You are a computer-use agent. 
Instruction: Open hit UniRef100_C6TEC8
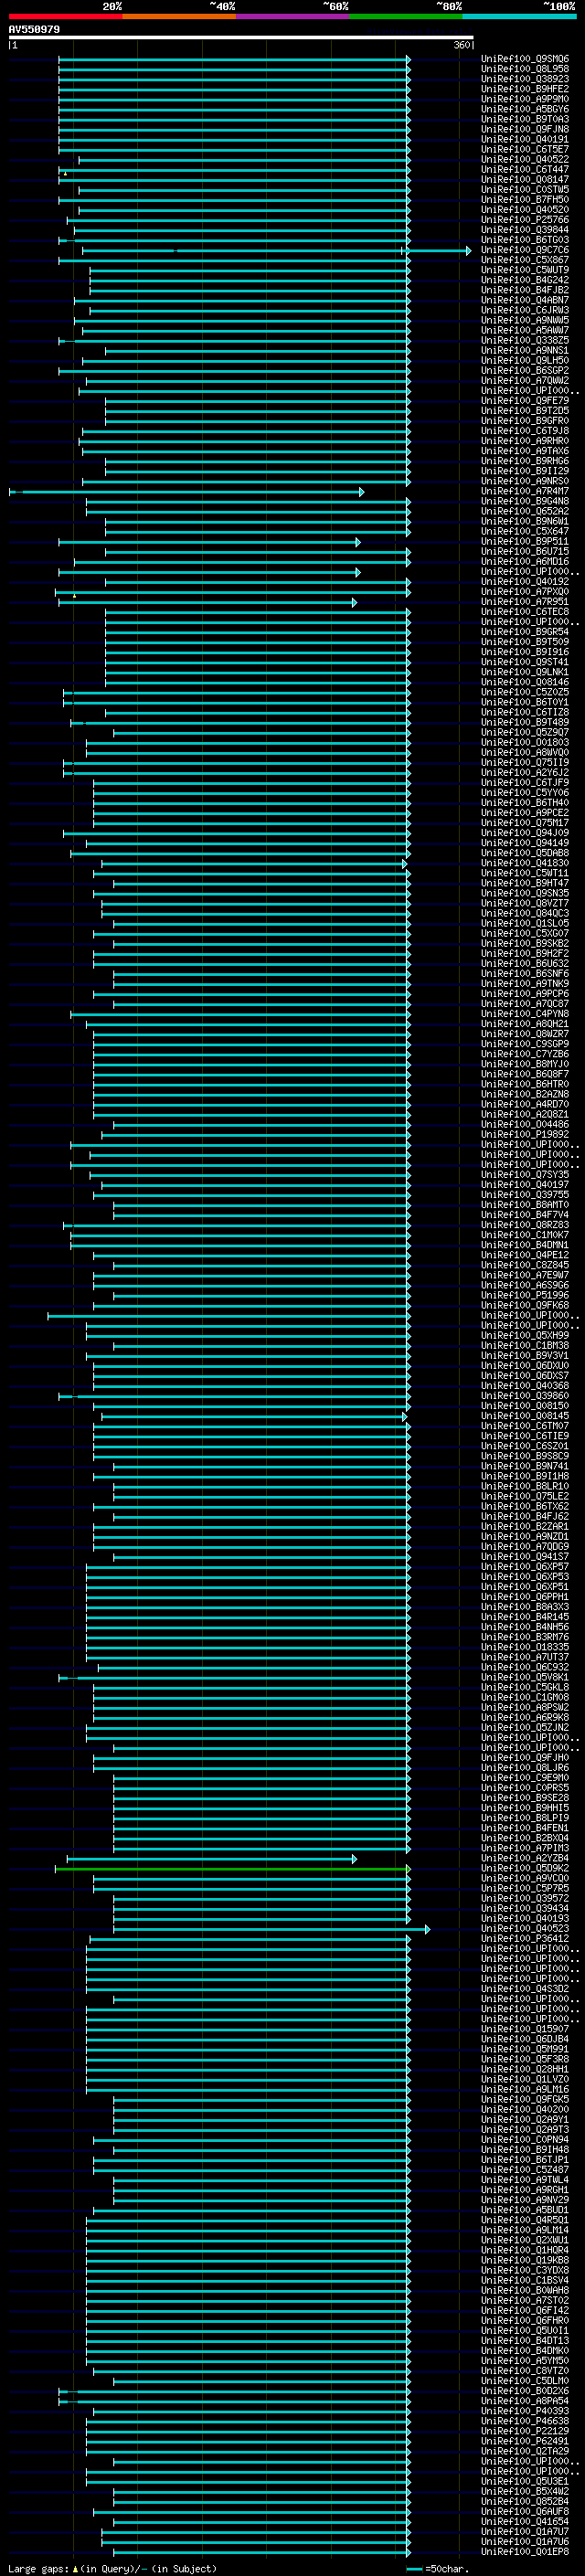pos(525,612)
